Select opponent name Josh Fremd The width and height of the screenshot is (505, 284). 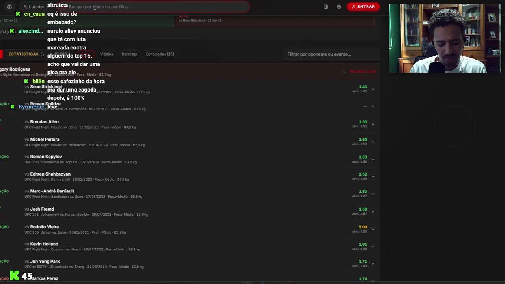pos(42,209)
